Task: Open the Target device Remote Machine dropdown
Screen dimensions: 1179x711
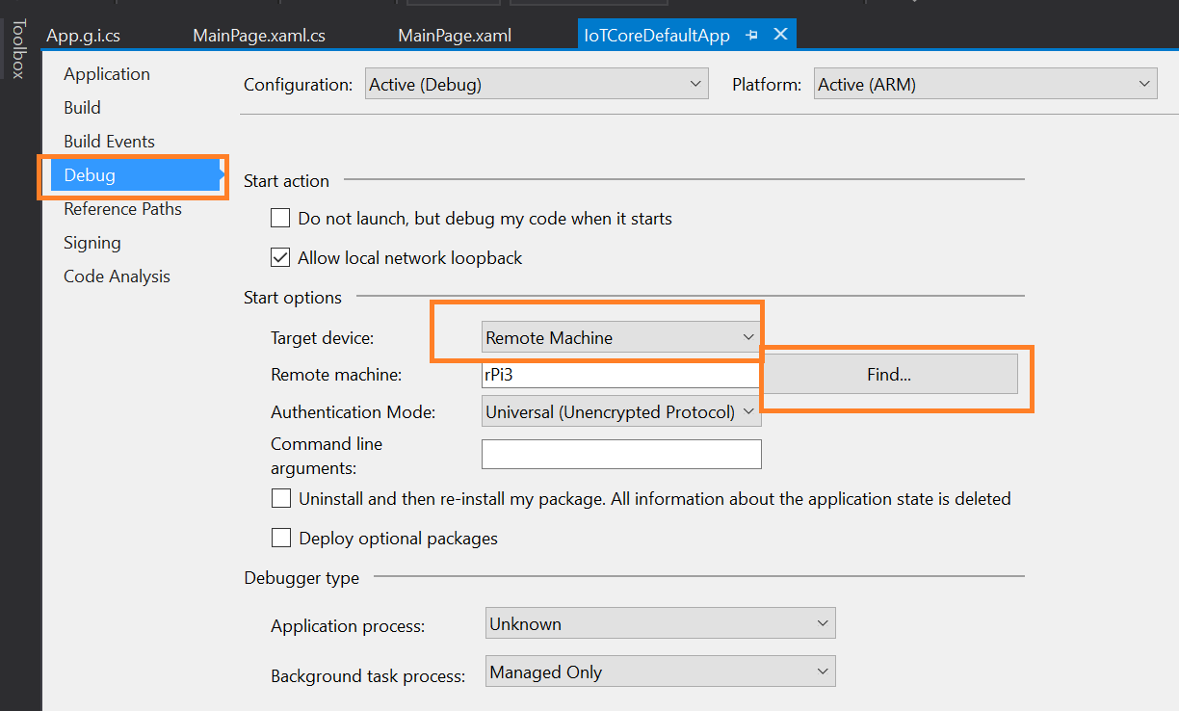Action: 621,337
